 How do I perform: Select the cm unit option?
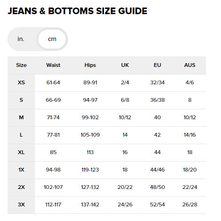point(52,39)
